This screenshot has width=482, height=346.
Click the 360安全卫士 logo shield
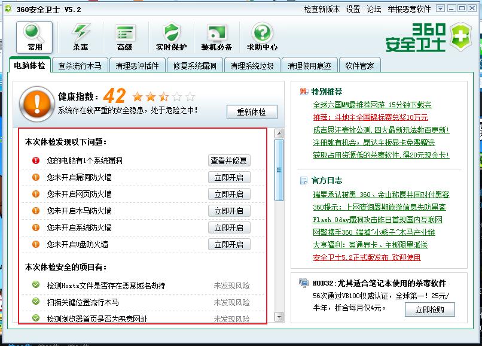coord(461,37)
